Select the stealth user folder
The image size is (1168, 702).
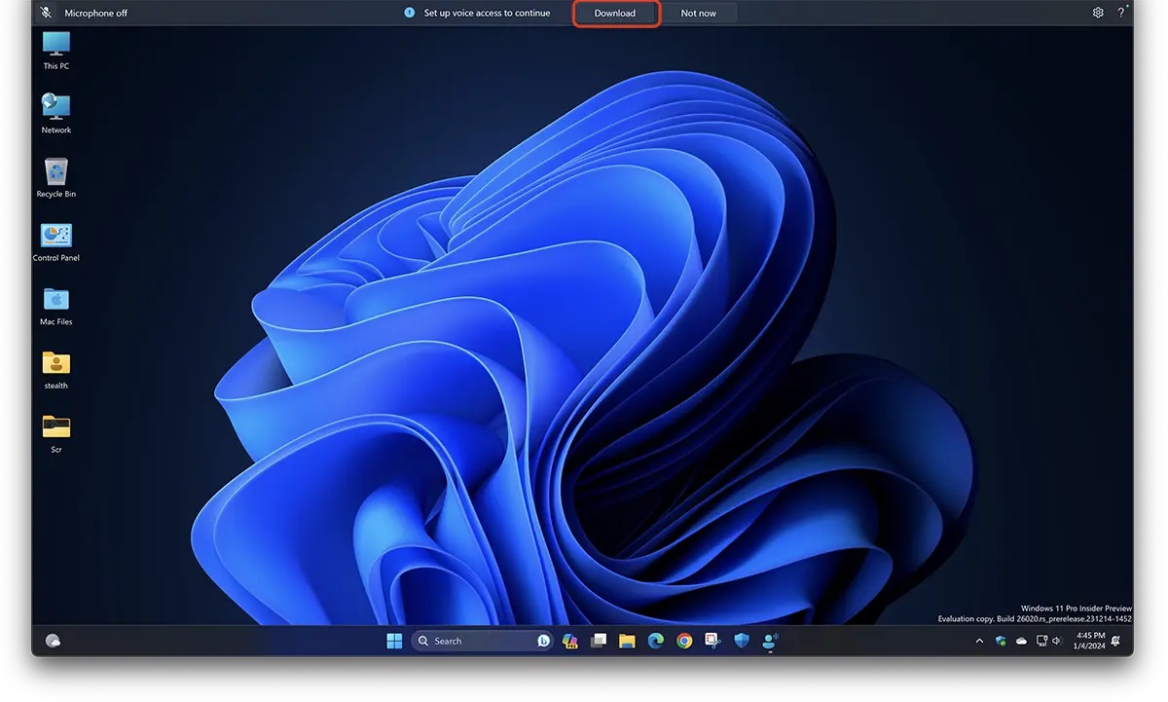pyautogui.click(x=56, y=364)
